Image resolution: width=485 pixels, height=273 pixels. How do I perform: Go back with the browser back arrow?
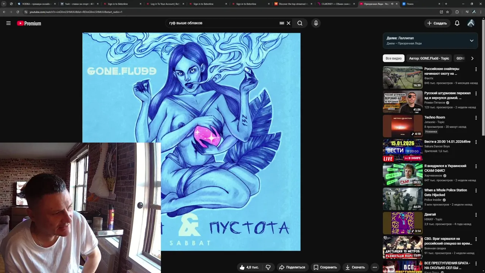click(4, 12)
